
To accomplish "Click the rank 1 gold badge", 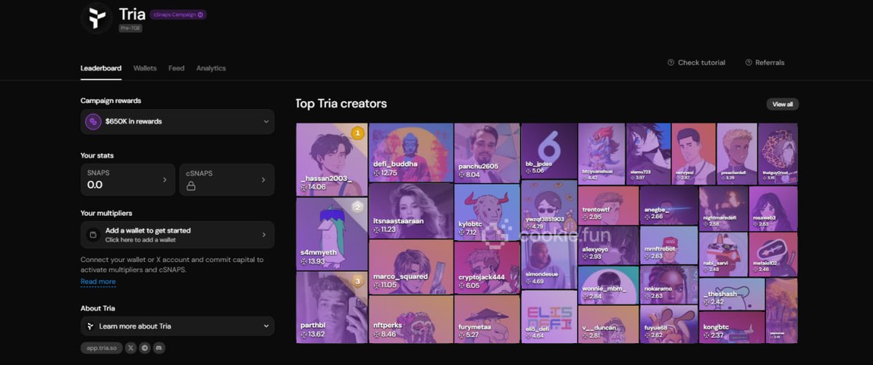I will [x=357, y=133].
